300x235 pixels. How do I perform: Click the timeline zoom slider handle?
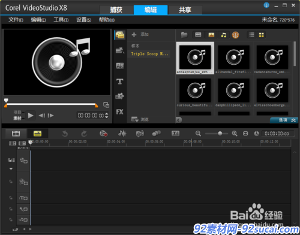point(220,133)
